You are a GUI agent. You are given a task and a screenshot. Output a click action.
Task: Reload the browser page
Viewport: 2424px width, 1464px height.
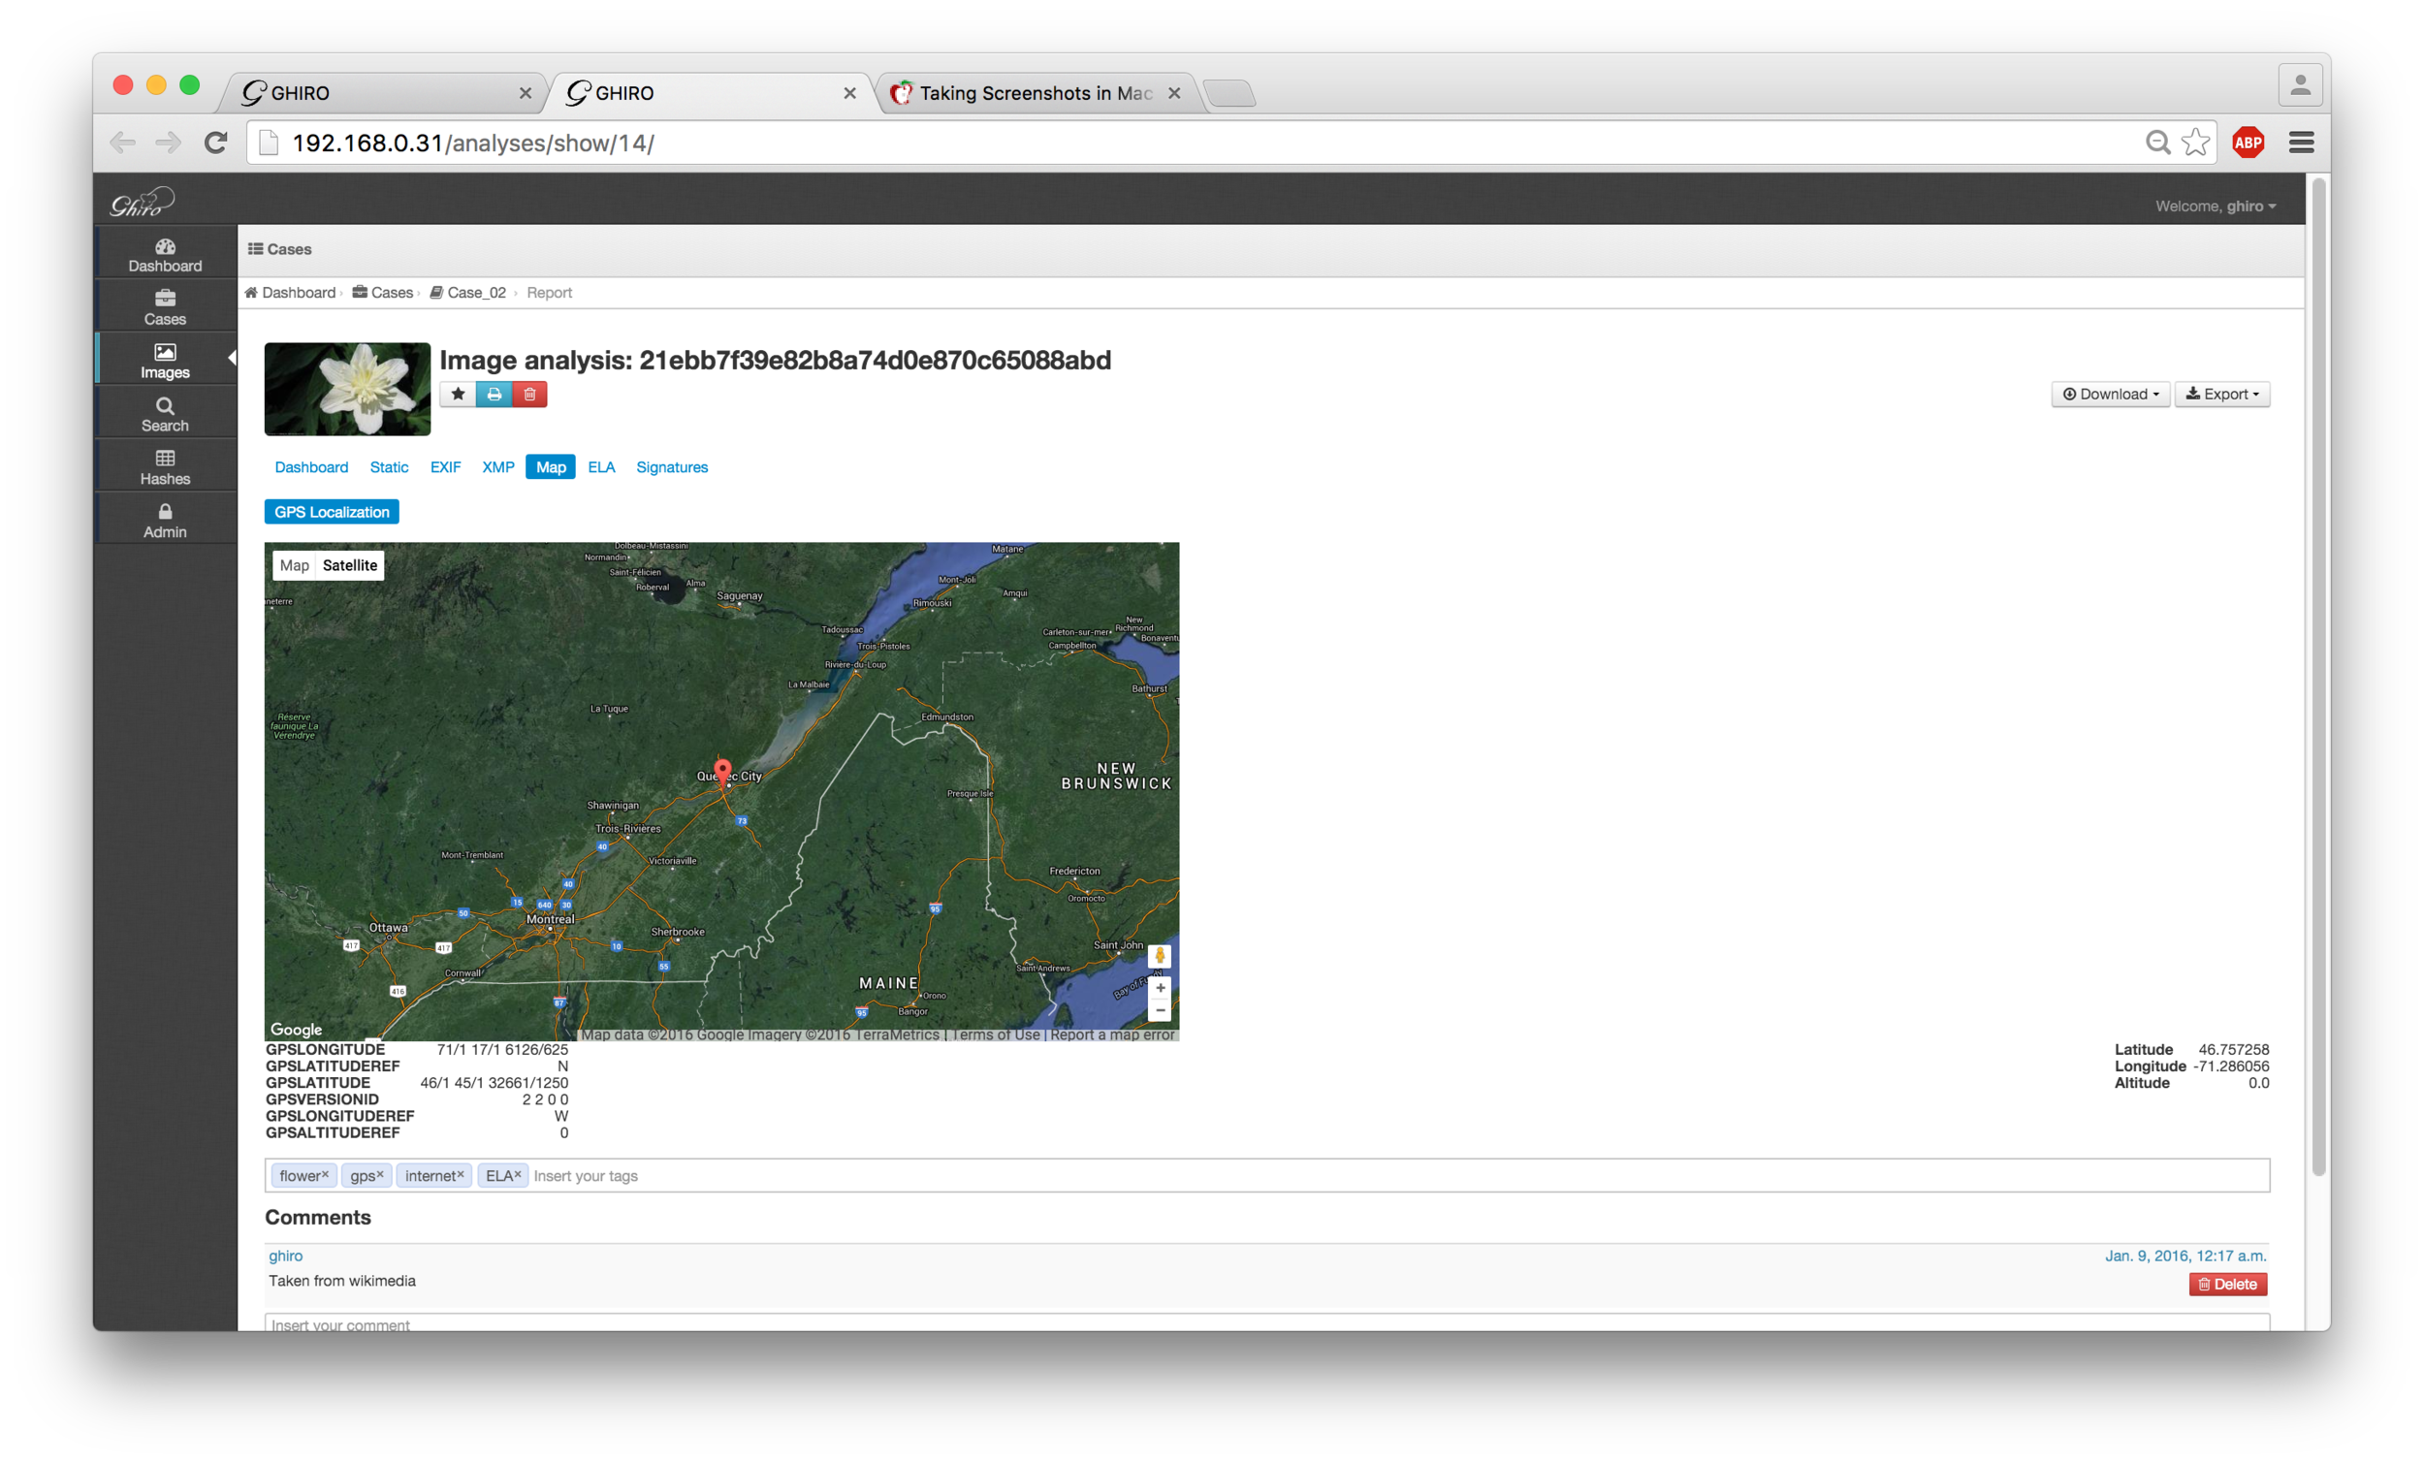[215, 143]
